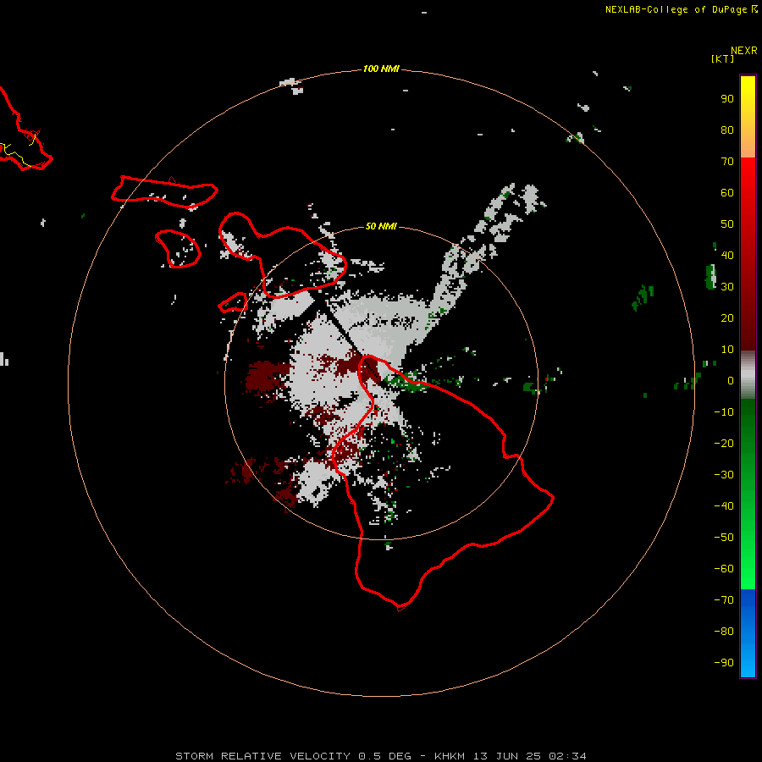Click the -30 value on velocity scale
The height and width of the screenshot is (762, 762).
(x=724, y=475)
